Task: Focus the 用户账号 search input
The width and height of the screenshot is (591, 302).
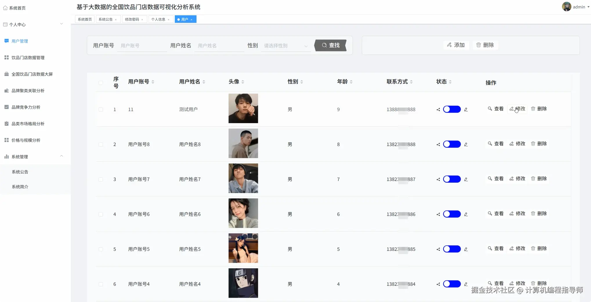Action: coord(142,46)
